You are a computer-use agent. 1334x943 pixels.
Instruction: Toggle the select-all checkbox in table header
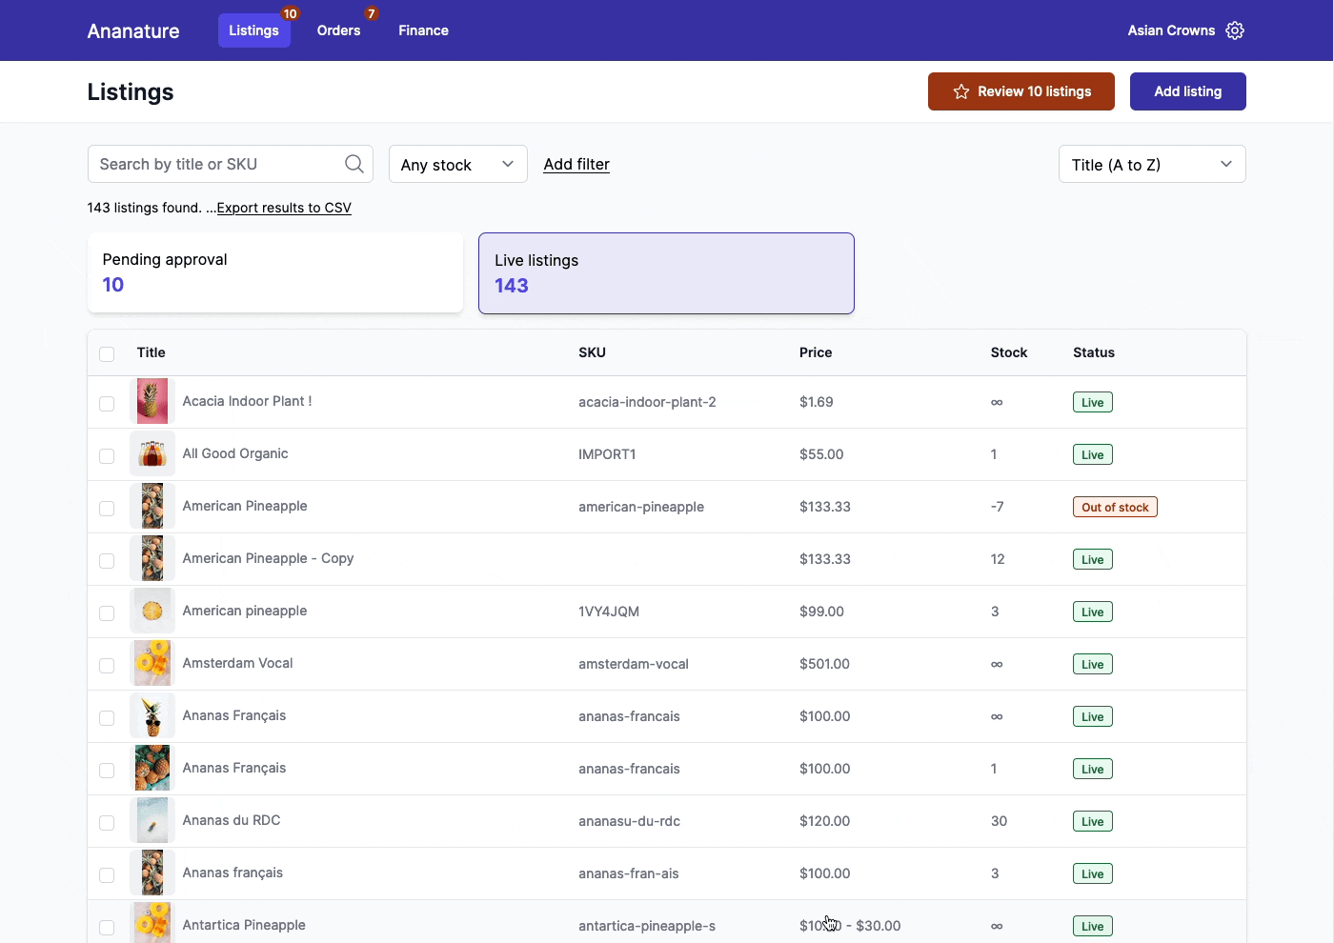(107, 354)
